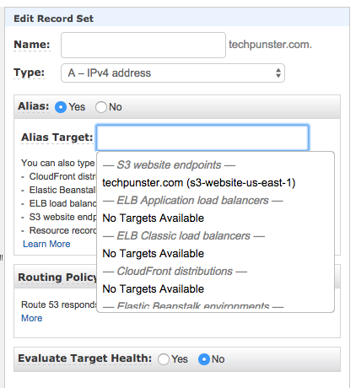The image size is (356, 388).
Task: Select Yes for Alias
Action: point(61,107)
